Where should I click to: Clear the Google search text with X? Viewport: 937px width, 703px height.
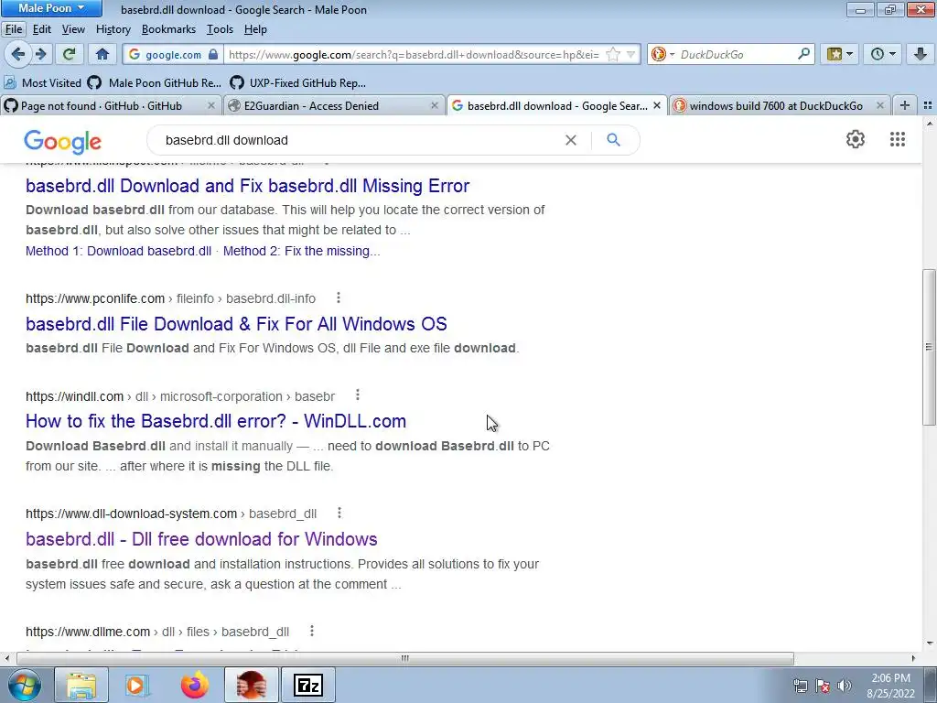click(x=571, y=140)
